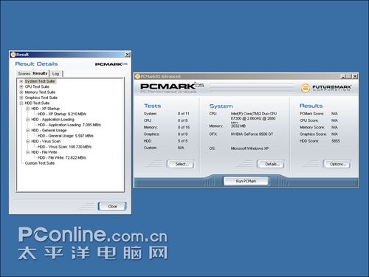Switch to the Scores tab
The height and width of the screenshot is (277, 369).
tap(24, 74)
